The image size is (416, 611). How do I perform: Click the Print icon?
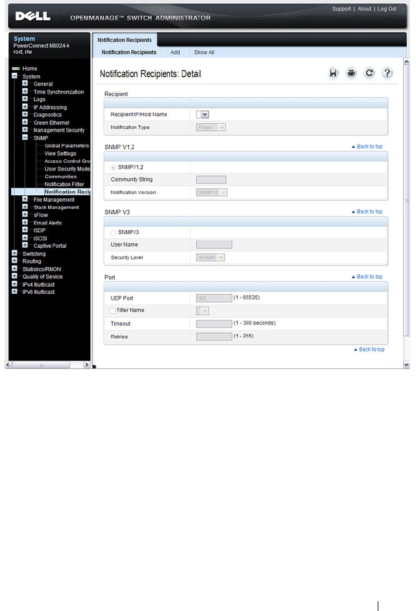click(351, 73)
